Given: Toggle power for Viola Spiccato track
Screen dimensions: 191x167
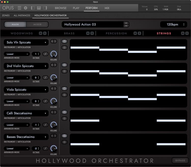Looking at the screenshot, I should point(64,88).
